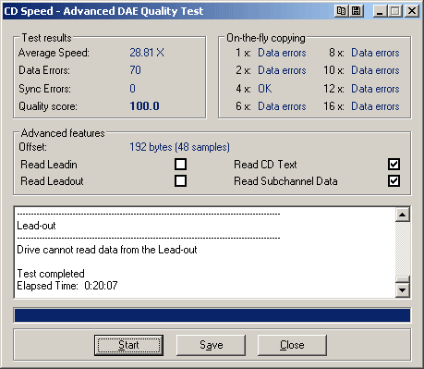Click the log scrollbar up arrow
Viewport: 424px width, 369px height.
pos(403,215)
